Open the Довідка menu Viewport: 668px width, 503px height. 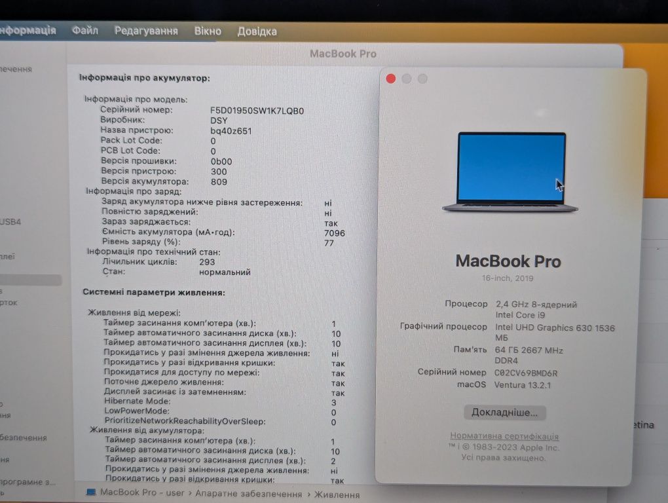(x=257, y=31)
